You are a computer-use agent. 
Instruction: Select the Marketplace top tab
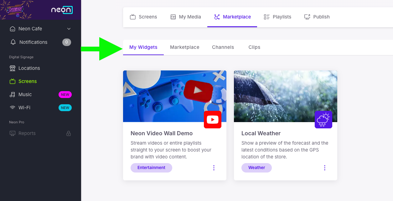click(x=232, y=17)
